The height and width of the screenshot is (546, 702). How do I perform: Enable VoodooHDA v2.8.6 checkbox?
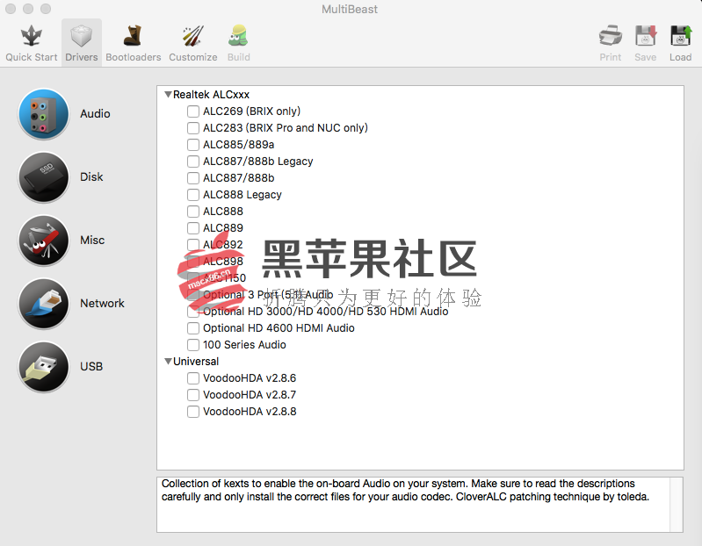193,378
